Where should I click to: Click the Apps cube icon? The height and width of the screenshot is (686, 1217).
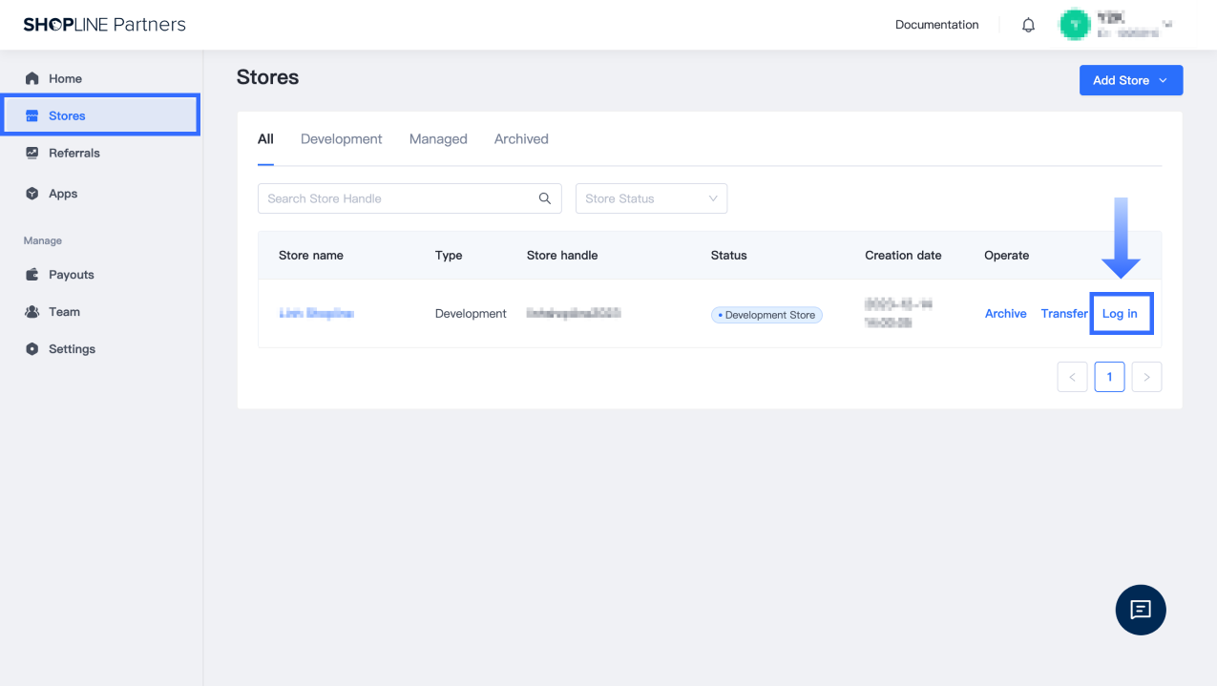coord(32,194)
